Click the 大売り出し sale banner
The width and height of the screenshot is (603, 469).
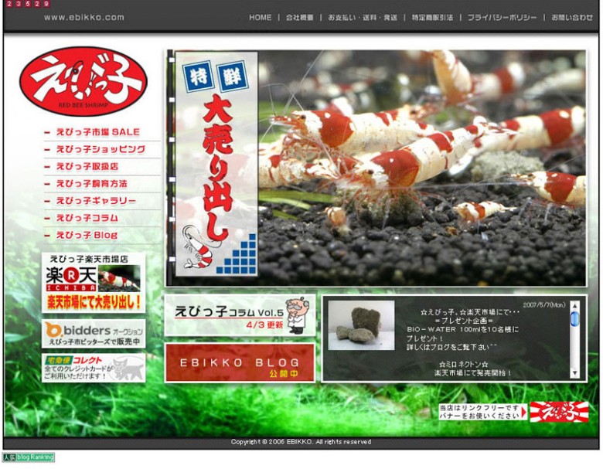[216, 164]
